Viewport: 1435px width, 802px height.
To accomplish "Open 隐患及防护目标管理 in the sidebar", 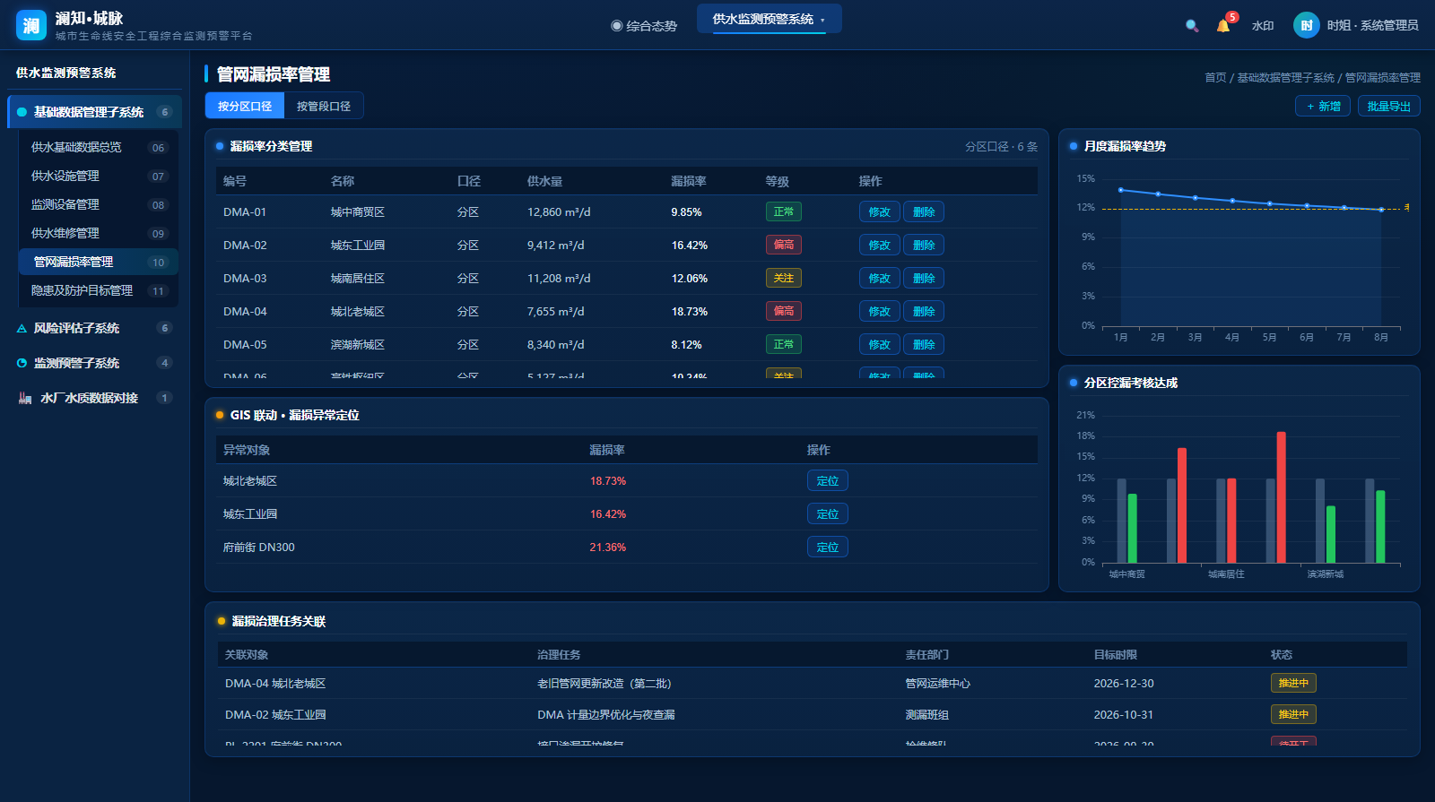I will point(98,290).
